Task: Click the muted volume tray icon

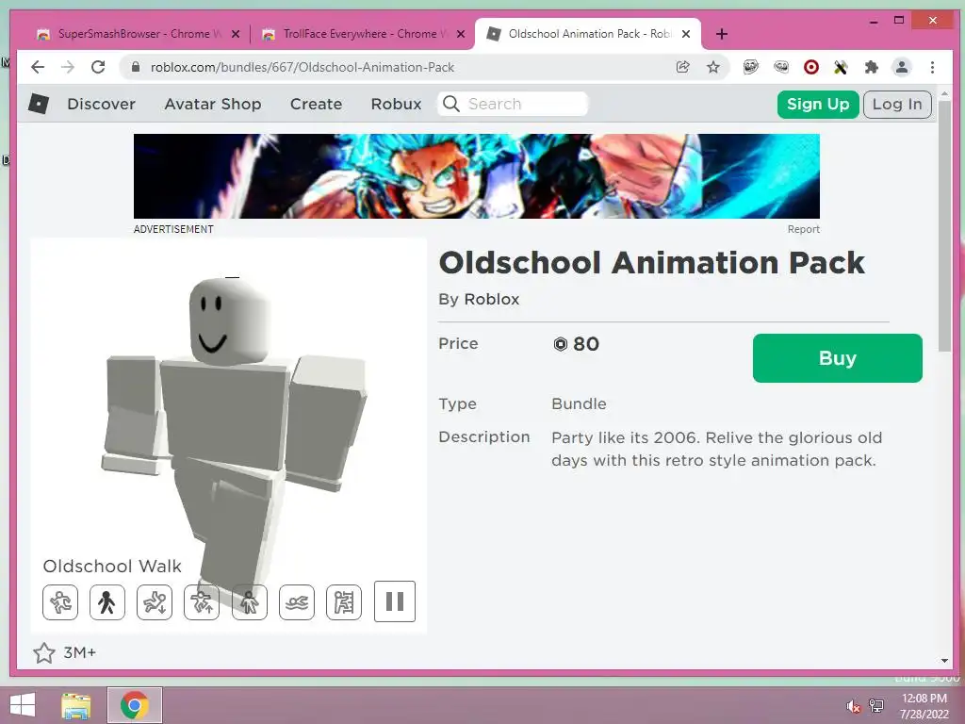Action: click(853, 706)
